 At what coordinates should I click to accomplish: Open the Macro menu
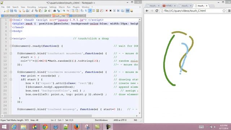point(62,7)
